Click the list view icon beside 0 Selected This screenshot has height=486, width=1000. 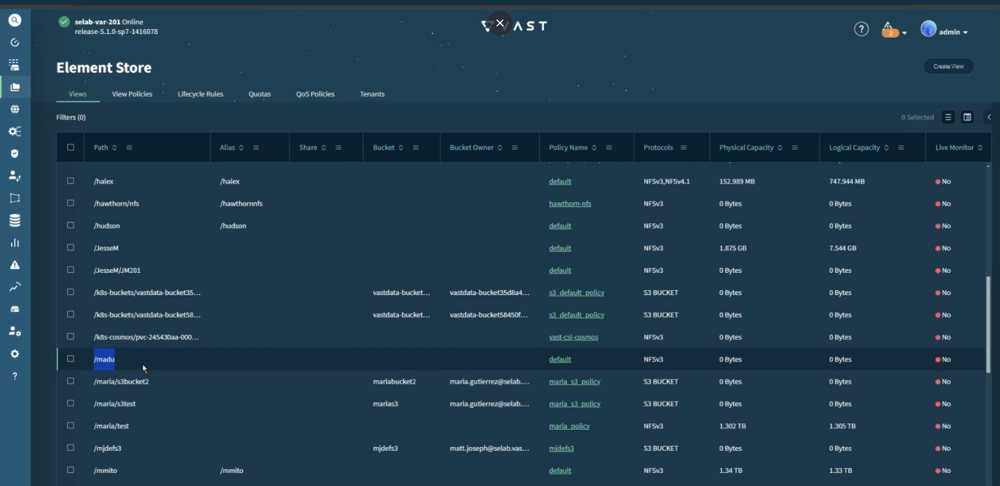pyautogui.click(x=948, y=117)
